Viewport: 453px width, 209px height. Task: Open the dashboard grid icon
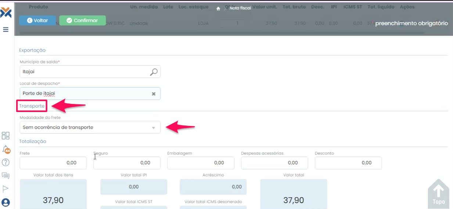tap(6, 136)
